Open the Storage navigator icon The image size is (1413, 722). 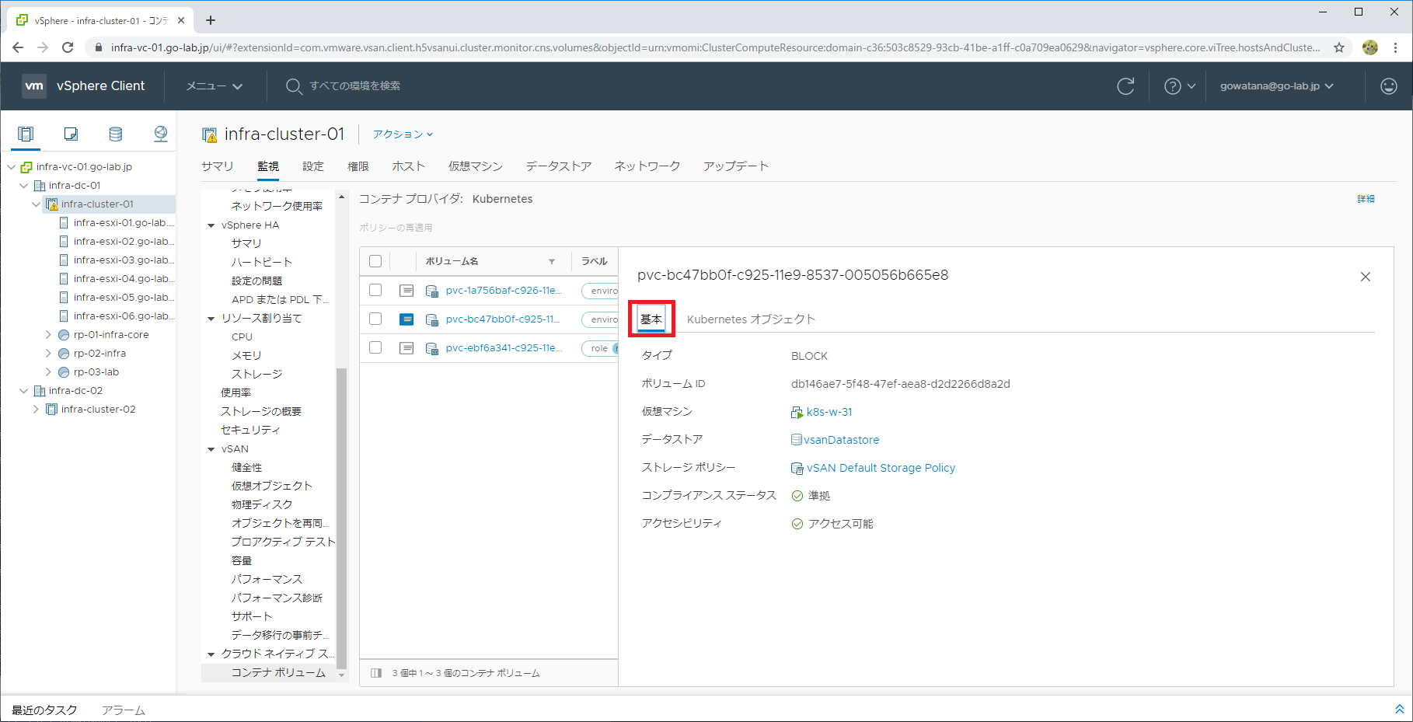point(115,134)
